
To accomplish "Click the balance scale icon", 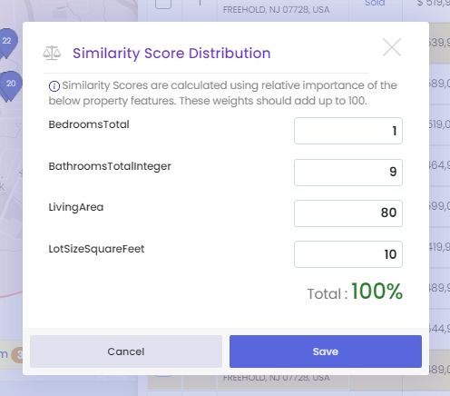I will click(x=52, y=53).
